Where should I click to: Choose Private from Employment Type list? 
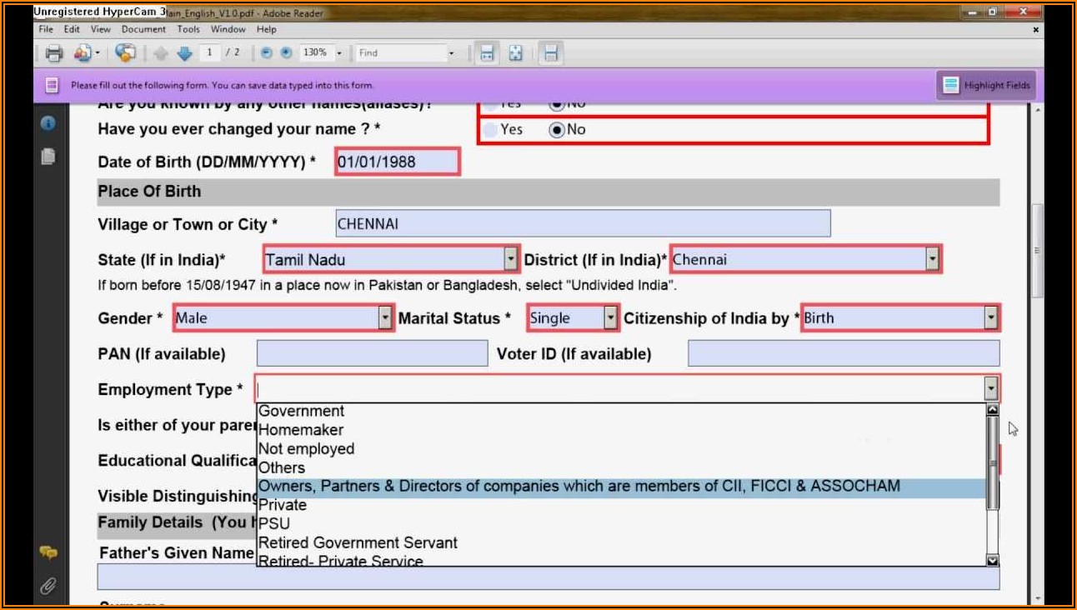(x=283, y=505)
